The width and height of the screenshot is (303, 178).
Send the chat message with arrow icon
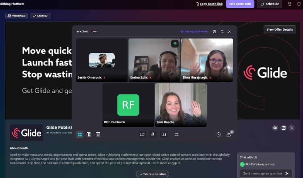pyautogui.click(x=287, y=173)
